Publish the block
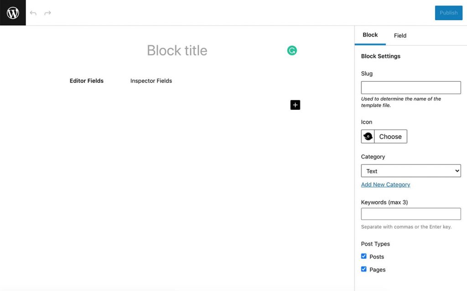Image resolution: width=467 pixels, height=291 pixels. [x=449, y=13]
